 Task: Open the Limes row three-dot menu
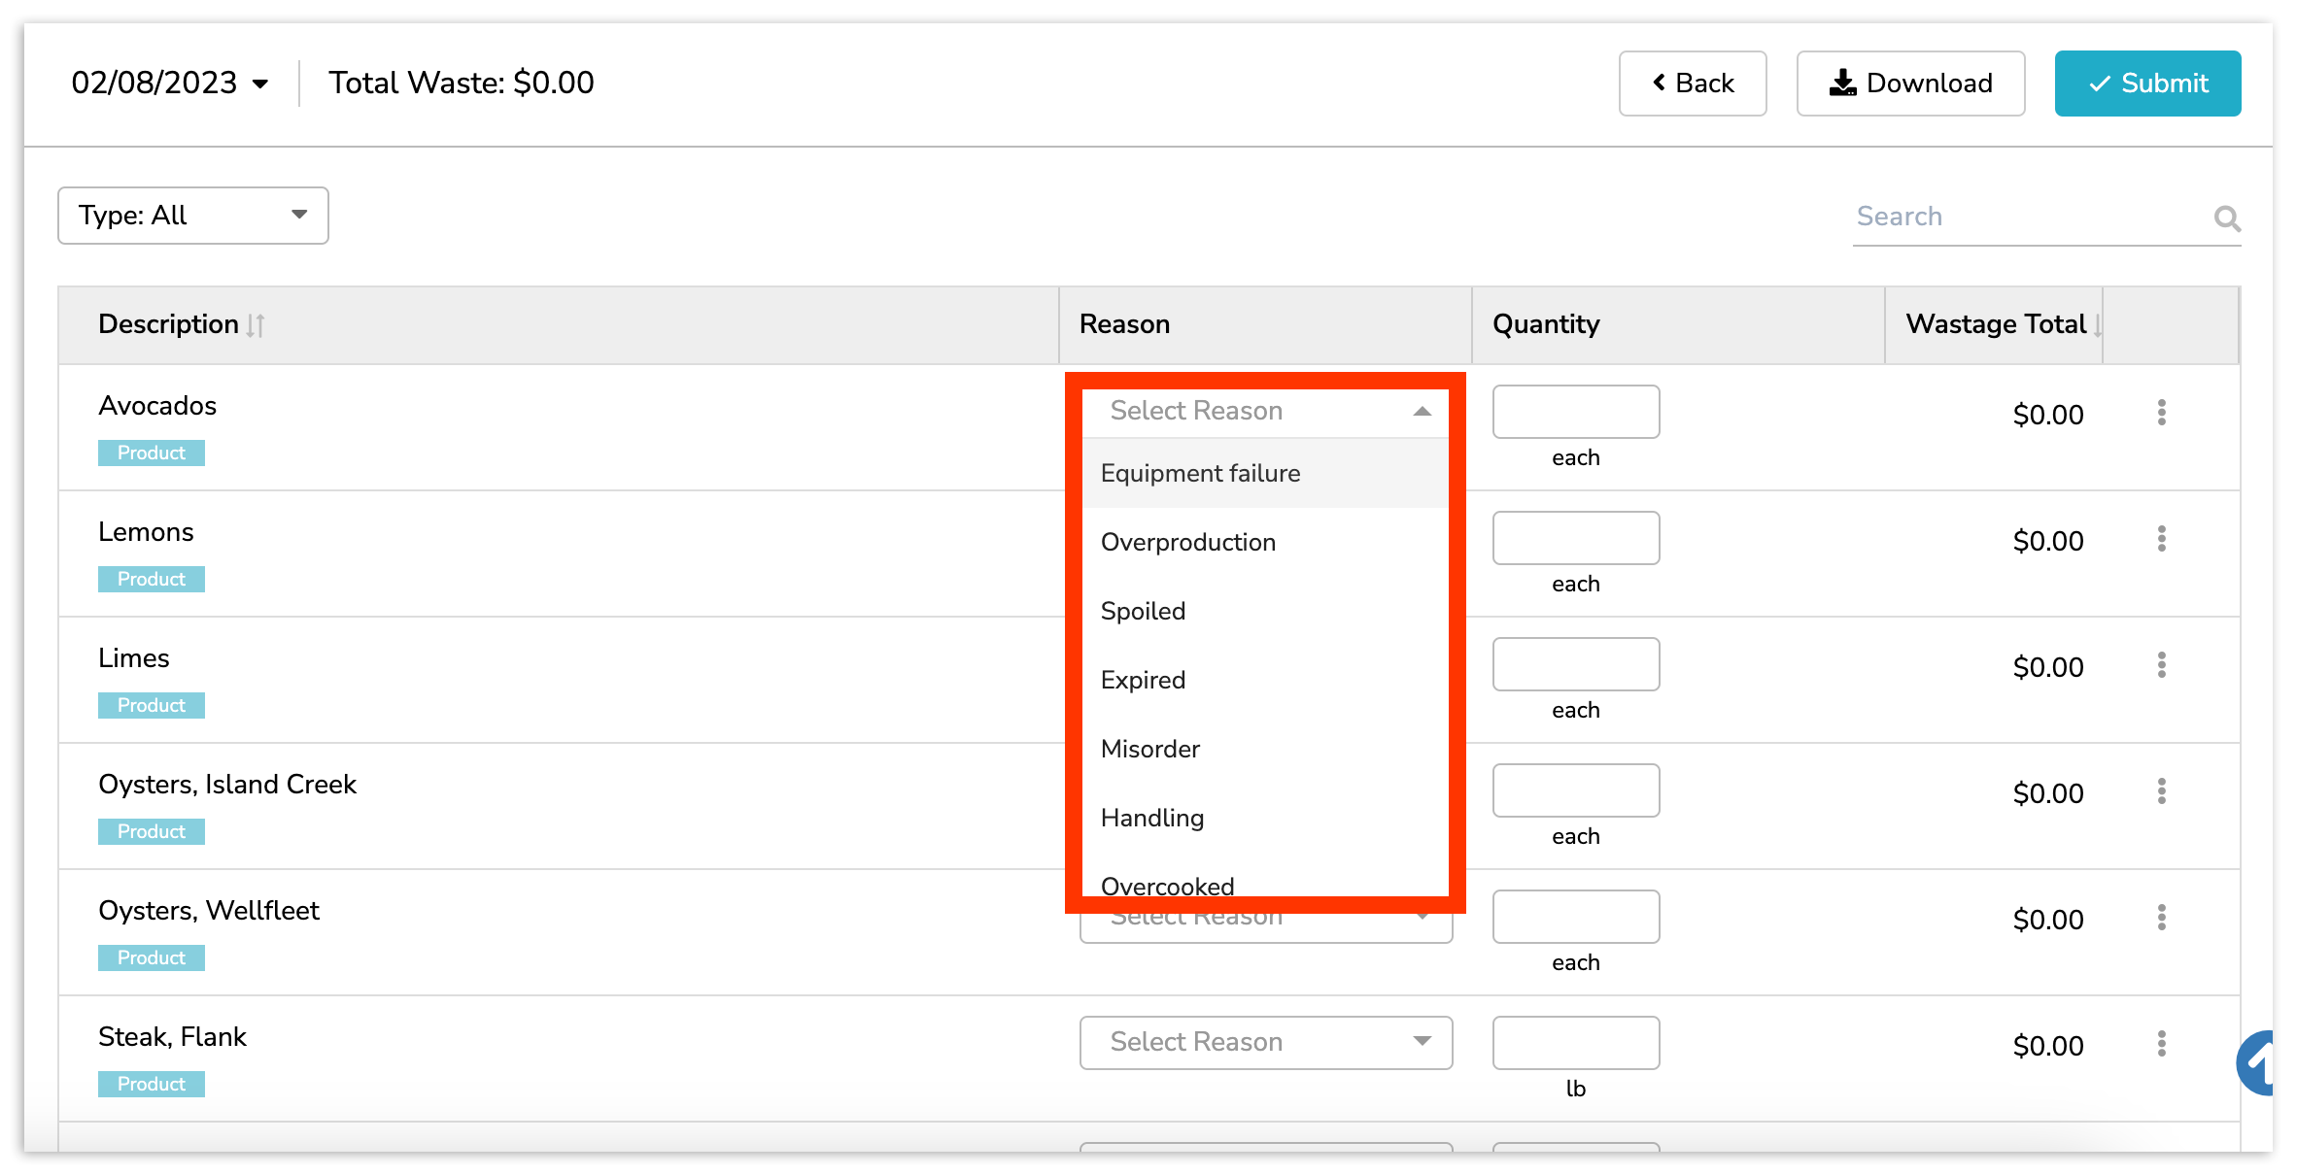tap(2161, 665)
